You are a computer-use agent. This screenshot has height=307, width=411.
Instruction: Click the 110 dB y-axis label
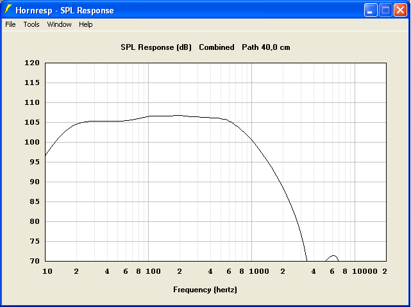pyautogui.click(x=32, y=102)
